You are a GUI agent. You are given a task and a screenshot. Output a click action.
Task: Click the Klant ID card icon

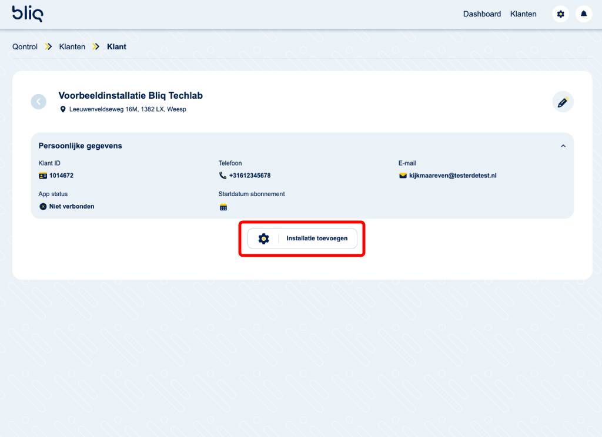click(43, 176)
